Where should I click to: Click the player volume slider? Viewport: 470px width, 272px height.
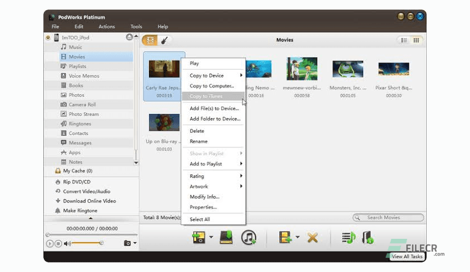point(88,243)
